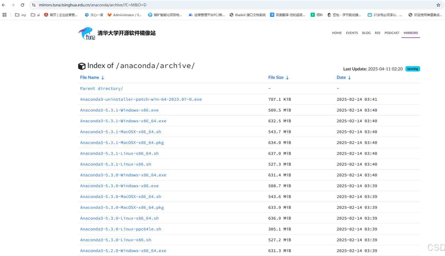This screenshot has width=445, height=256.
Task: Download Anaconda3-5.3.1-MacOSX-x86_64.sh
Action: [x=121, y=132]
